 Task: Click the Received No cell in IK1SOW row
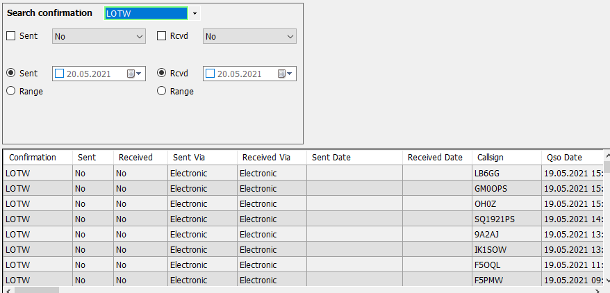(140, 249)
